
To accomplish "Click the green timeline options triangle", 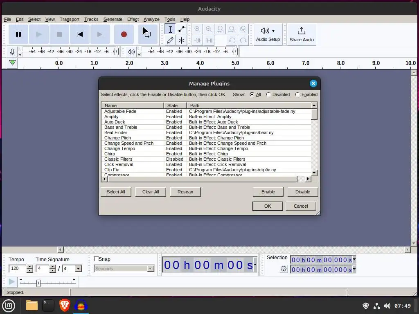I will point(12,63).
